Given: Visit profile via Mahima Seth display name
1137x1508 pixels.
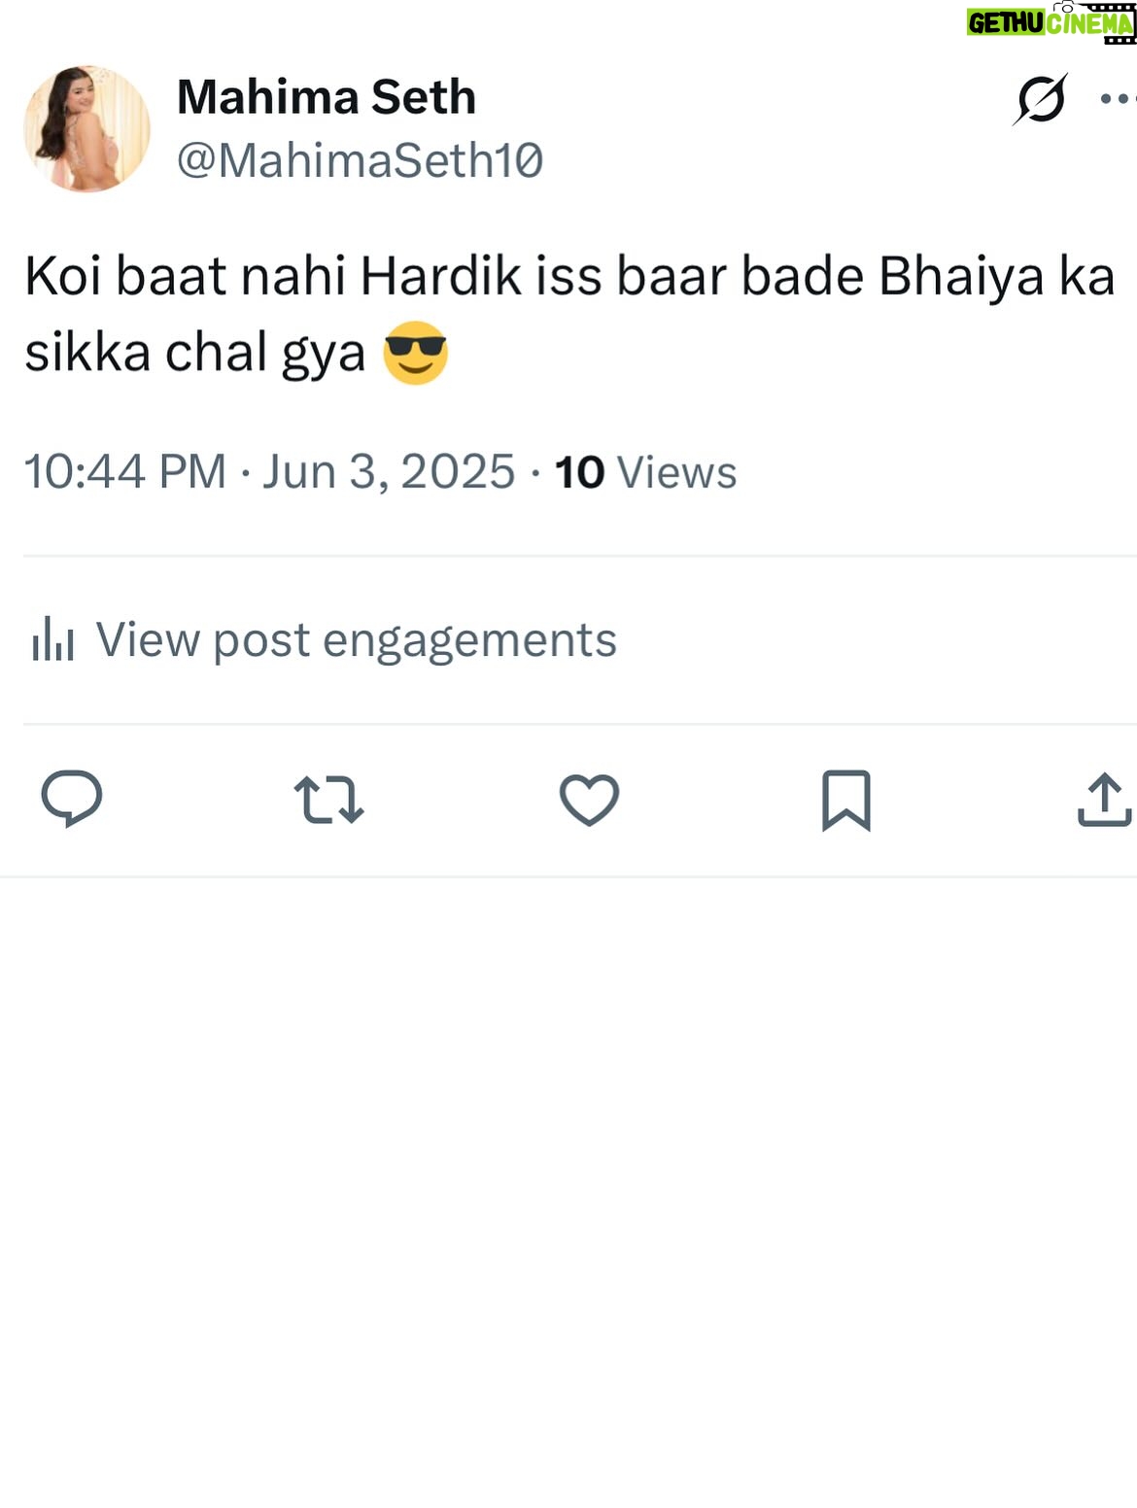Looking at the screenshot, I should point(327,97).
